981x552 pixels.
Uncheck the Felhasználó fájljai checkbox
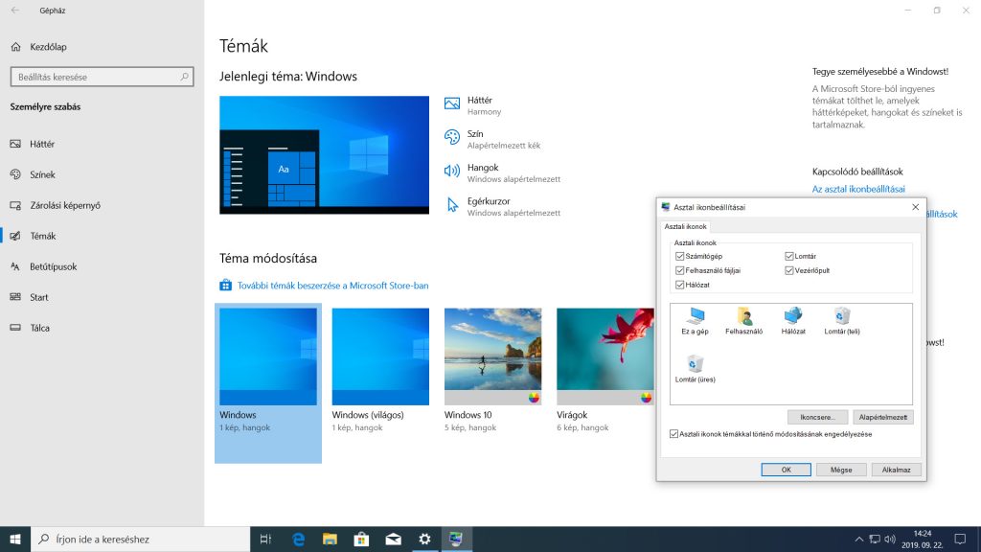click(x=679, y=270)
